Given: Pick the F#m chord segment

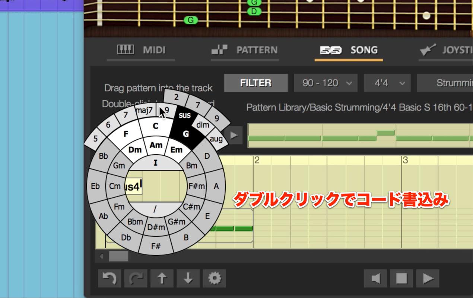Looking at the screenshot, I should point(197,186).
